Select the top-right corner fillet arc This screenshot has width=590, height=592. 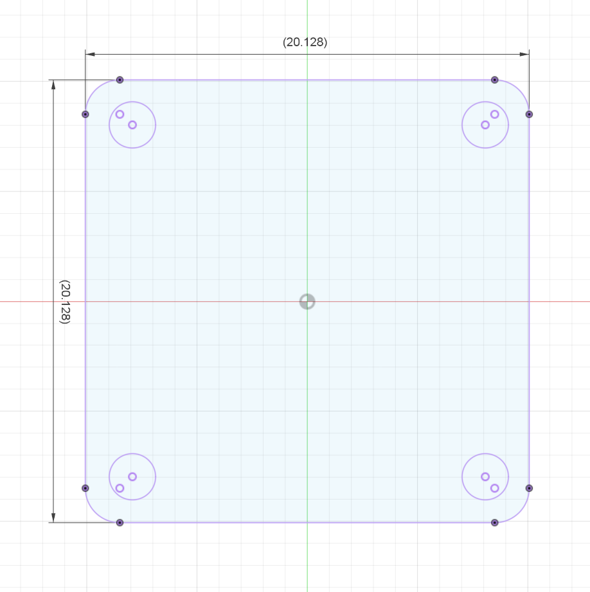[x=519, y=90]
